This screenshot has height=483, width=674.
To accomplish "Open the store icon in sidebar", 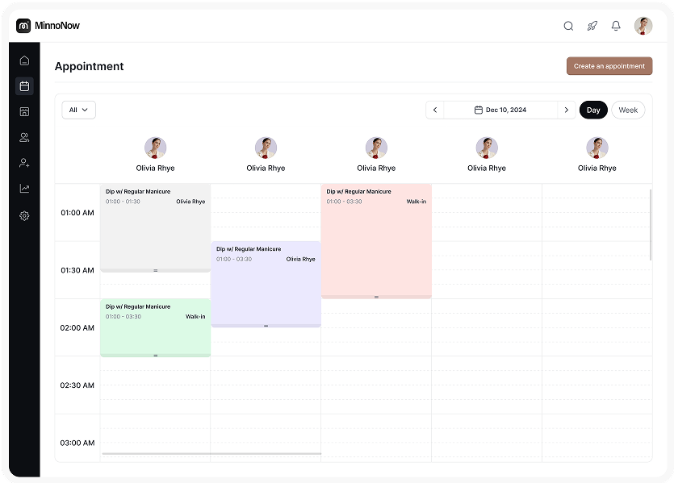I will point(24,112).
